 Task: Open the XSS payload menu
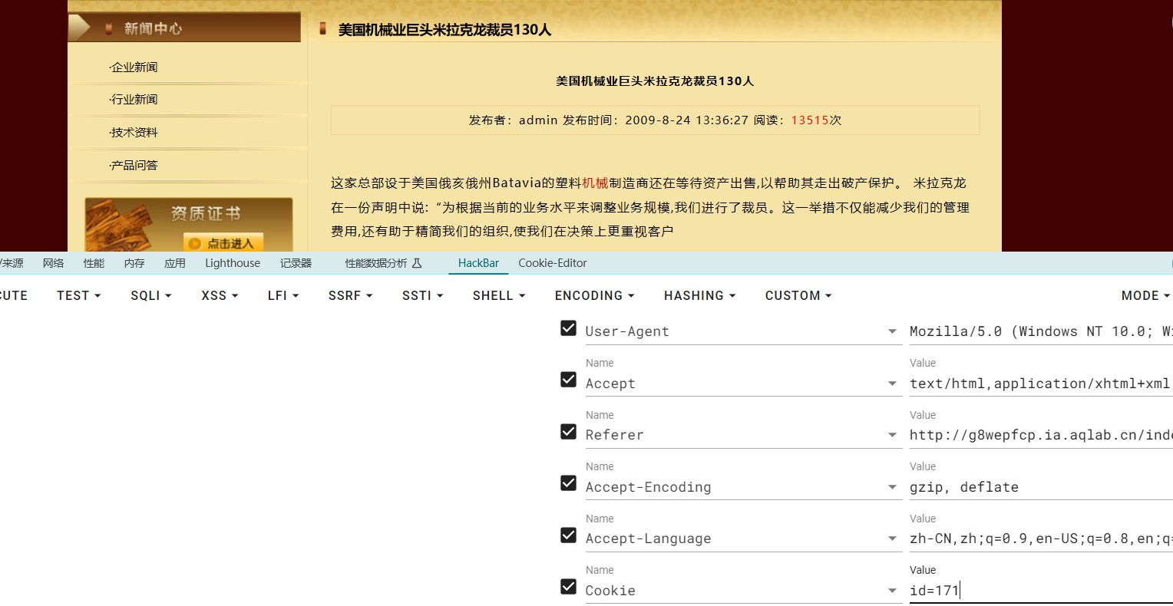pos(220,295)
